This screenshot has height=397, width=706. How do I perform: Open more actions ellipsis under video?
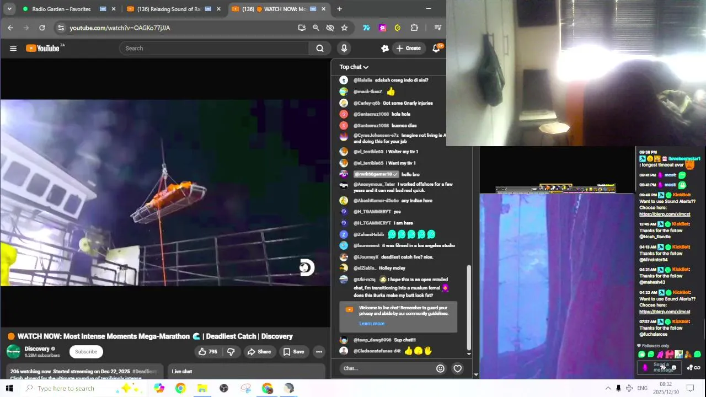click(319, 352)
